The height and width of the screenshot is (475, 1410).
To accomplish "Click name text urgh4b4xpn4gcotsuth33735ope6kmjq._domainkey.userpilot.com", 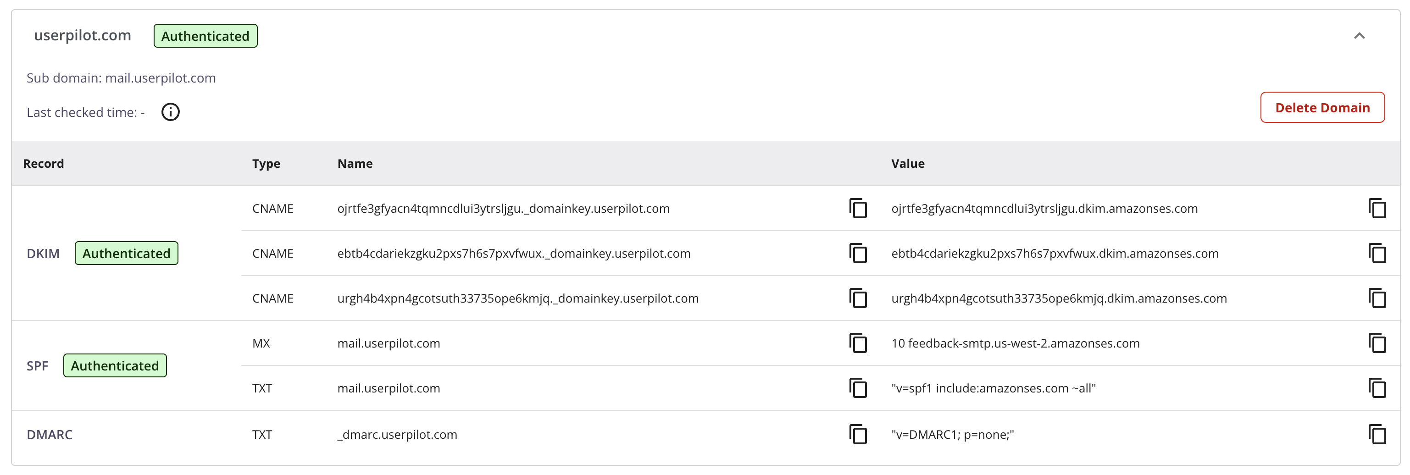I will click(x=518, y=298).
